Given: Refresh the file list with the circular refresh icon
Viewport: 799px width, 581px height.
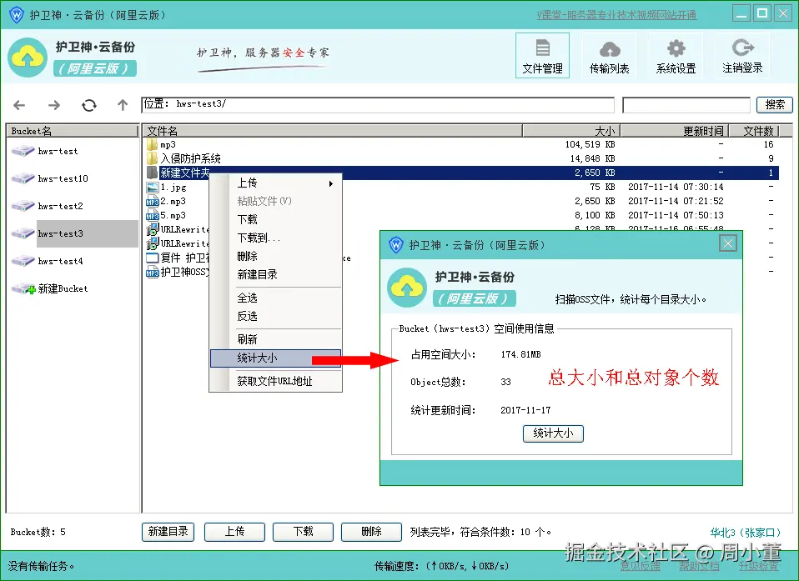Looking at the screenshot, I should pos(89,105).
